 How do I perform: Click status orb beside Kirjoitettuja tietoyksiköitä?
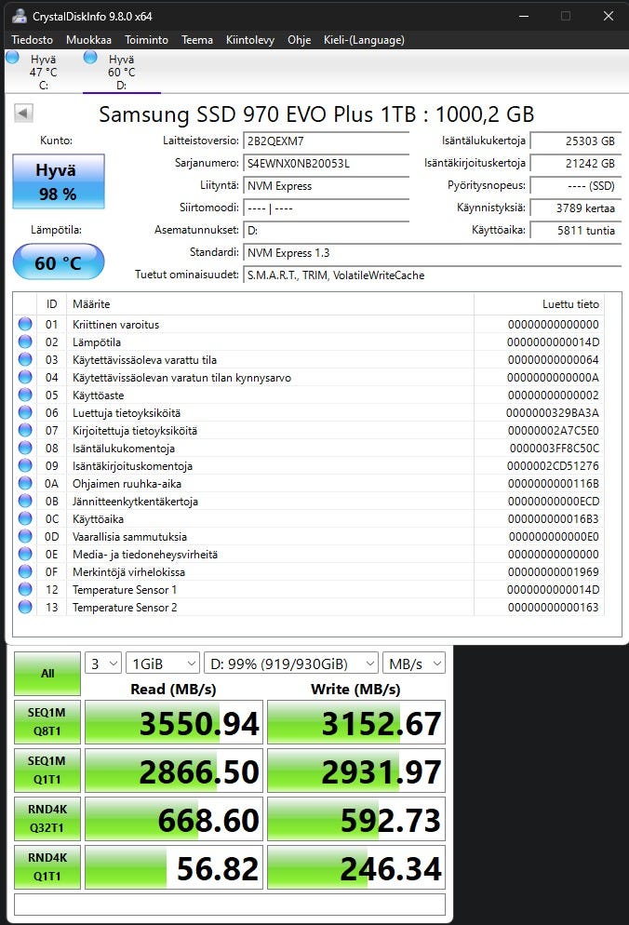pos(25,430)
